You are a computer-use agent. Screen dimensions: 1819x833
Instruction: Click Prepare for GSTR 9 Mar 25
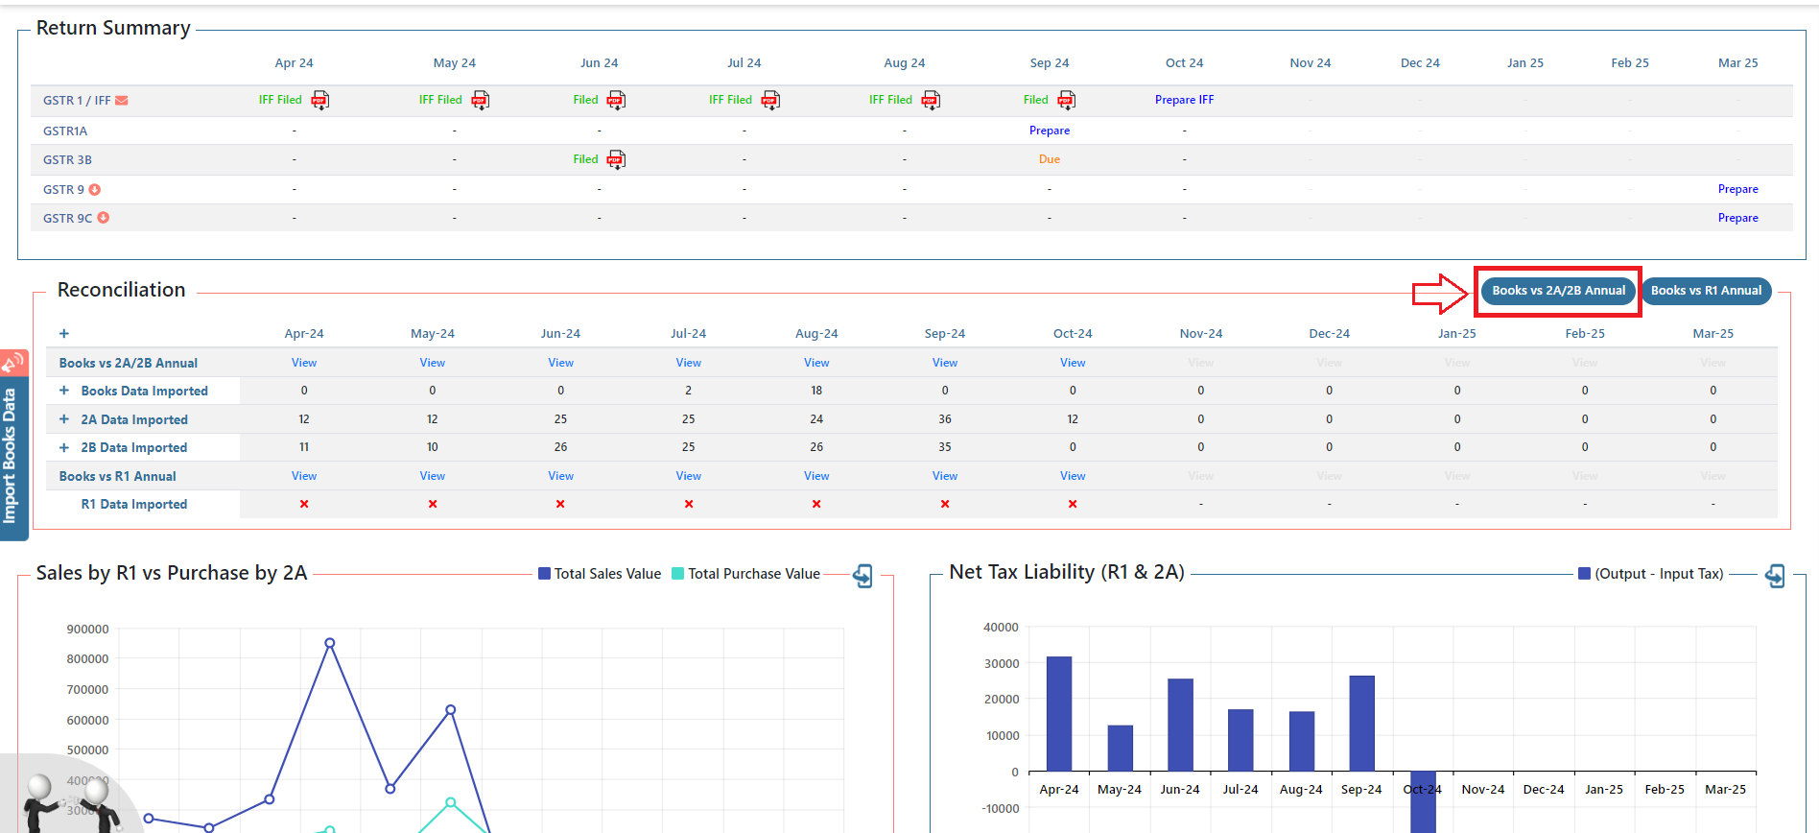coord(1737,189)
